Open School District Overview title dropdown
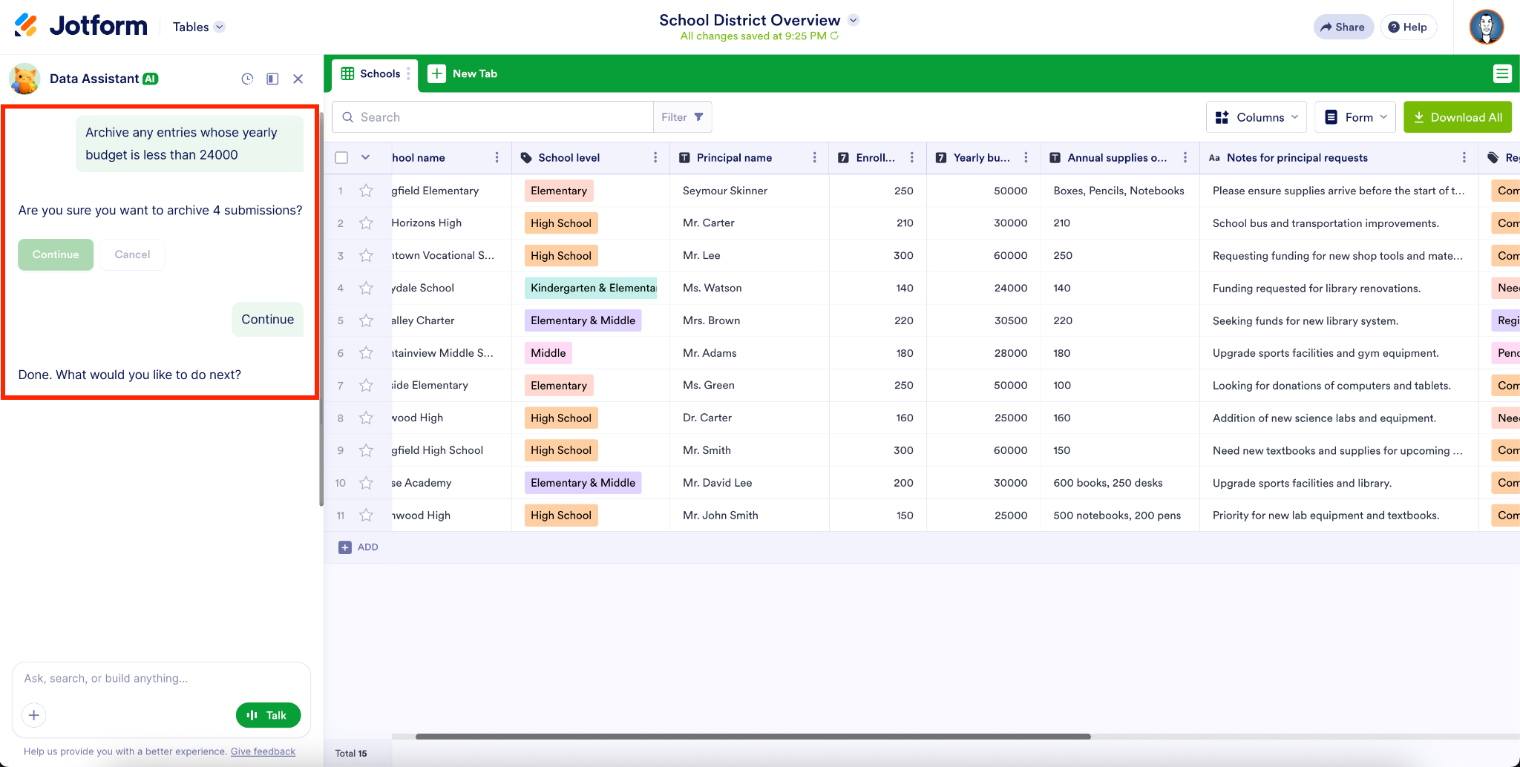The image size is (1520, 767). coord(854,20)
